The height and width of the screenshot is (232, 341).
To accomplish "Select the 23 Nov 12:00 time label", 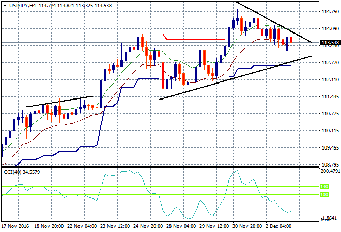I will click(115, 226).
